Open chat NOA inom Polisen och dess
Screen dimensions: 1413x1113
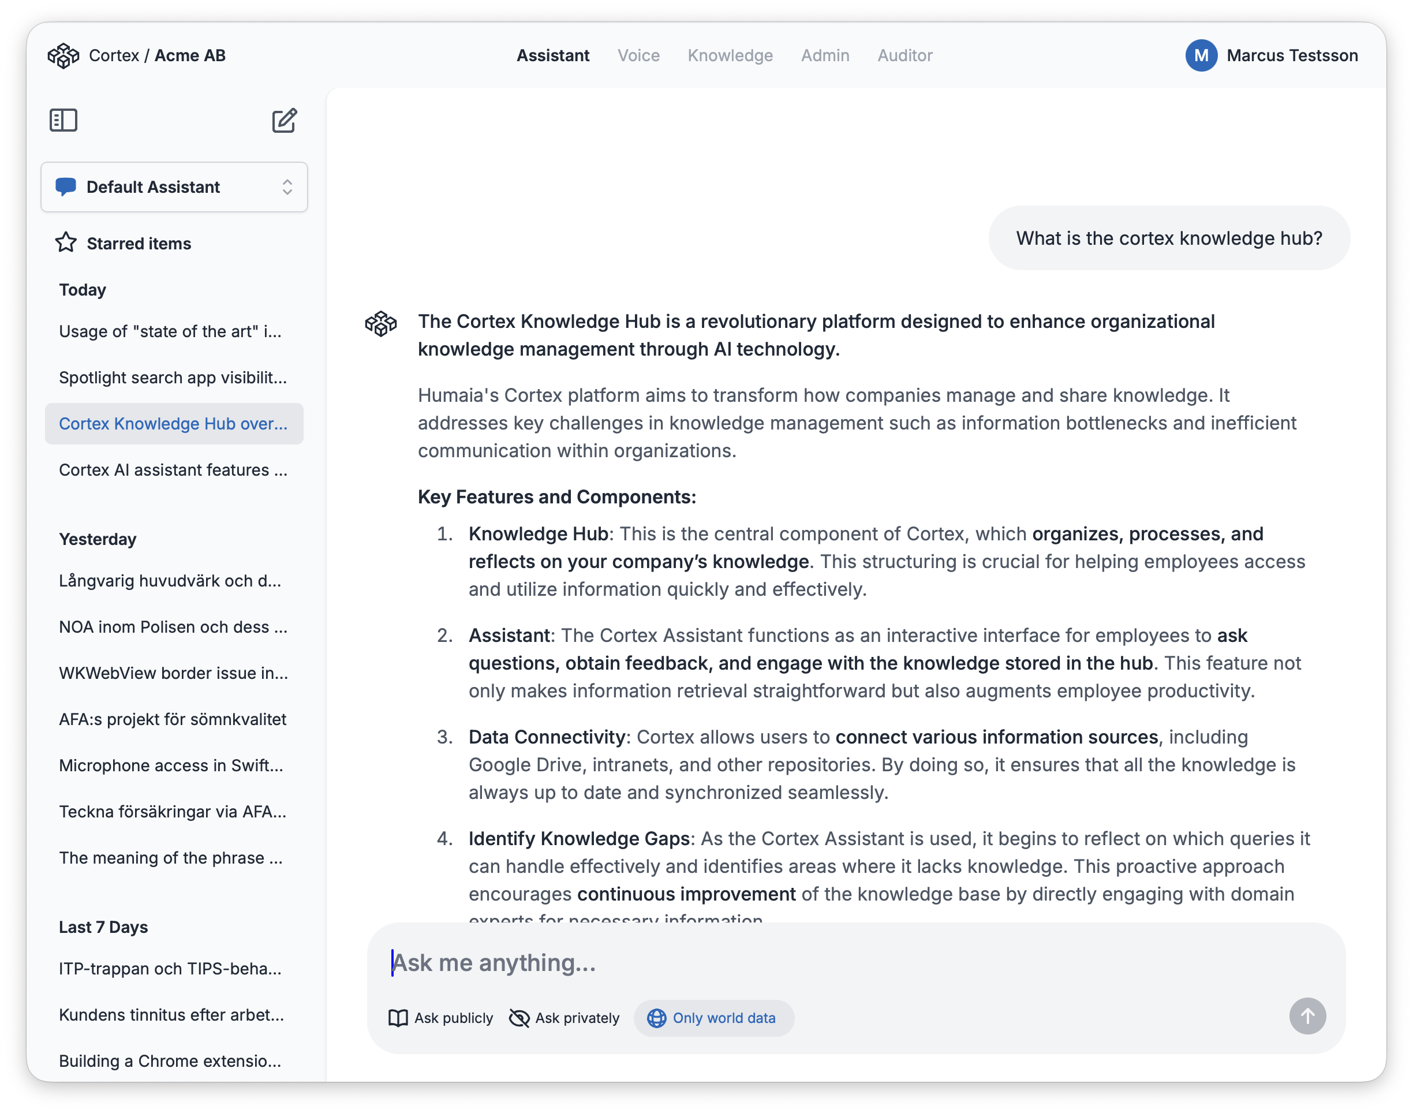pyautogui.click(x=174, y=627)
